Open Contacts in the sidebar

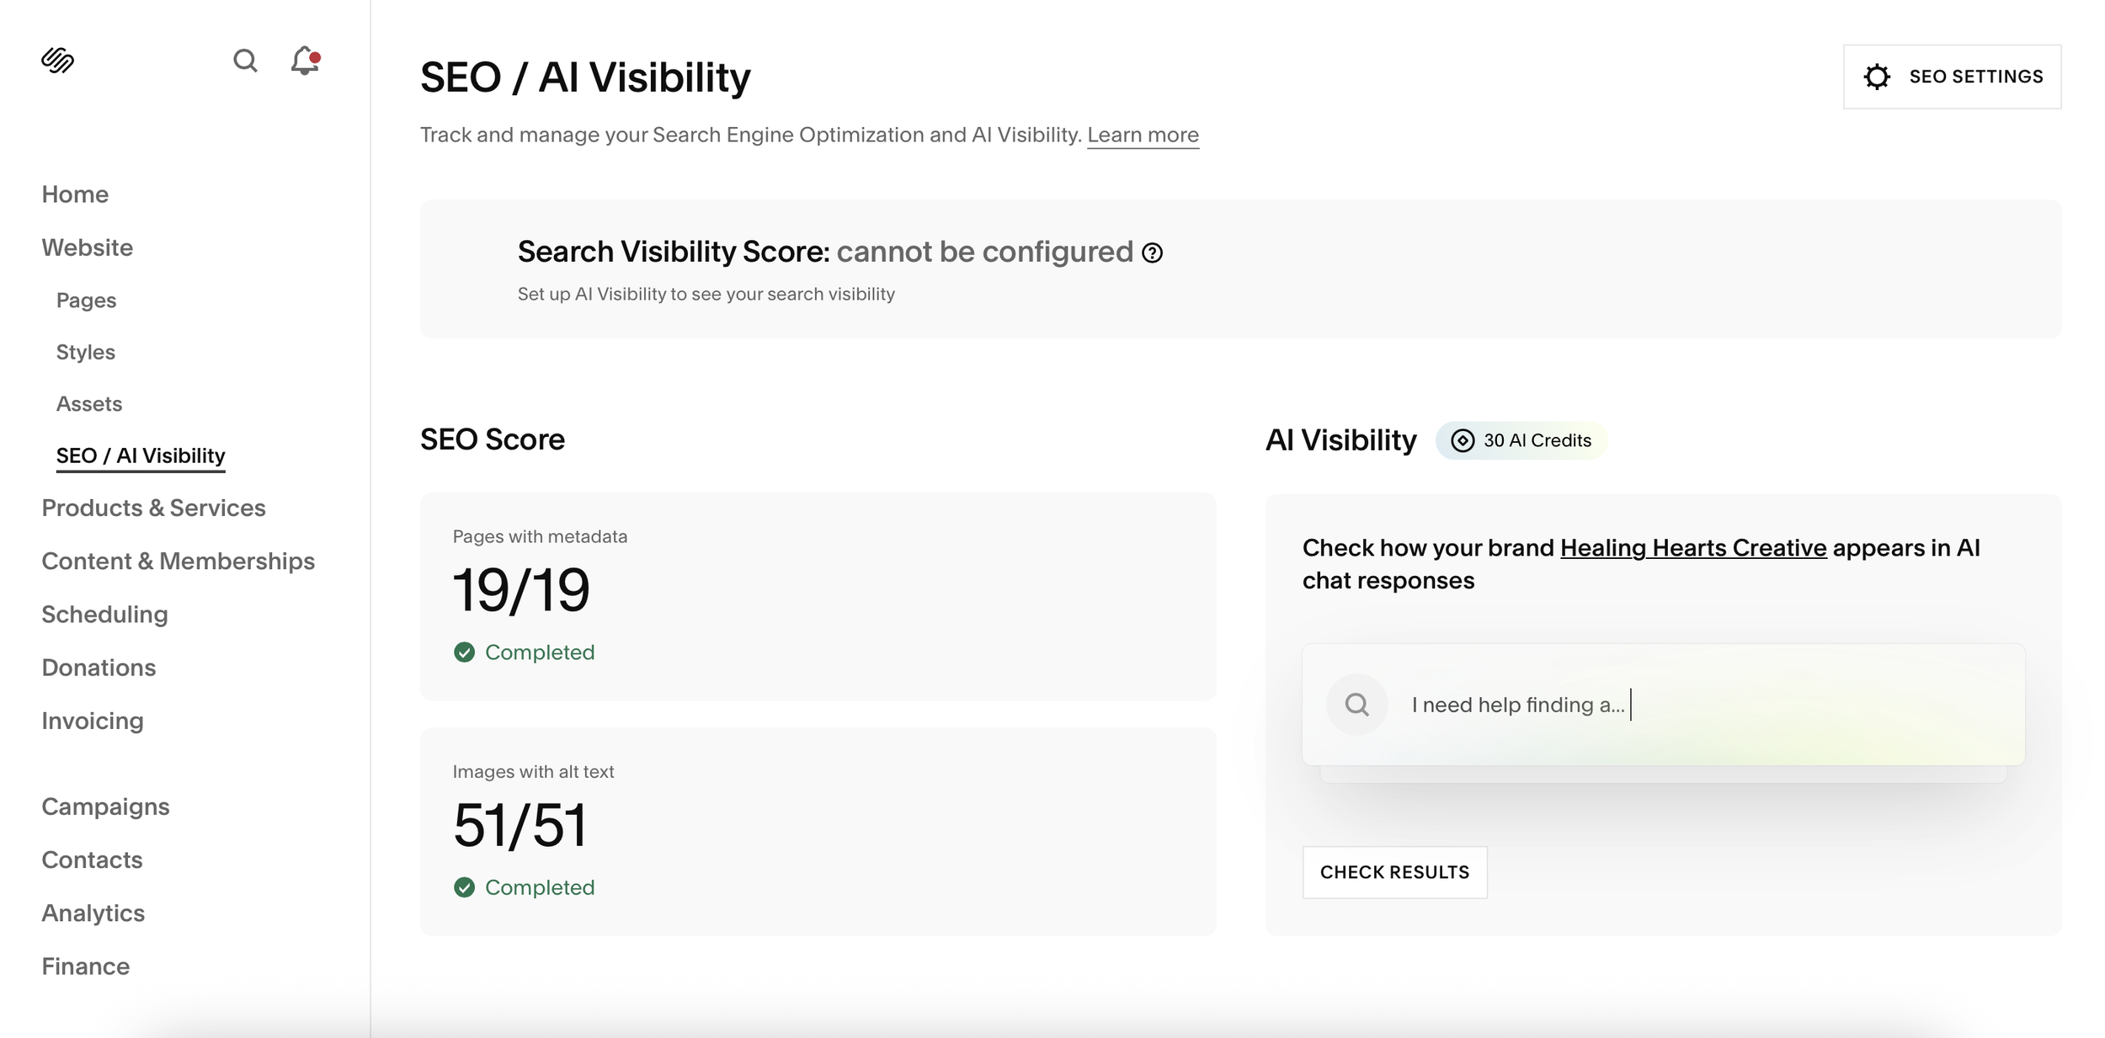pos(92,860)
